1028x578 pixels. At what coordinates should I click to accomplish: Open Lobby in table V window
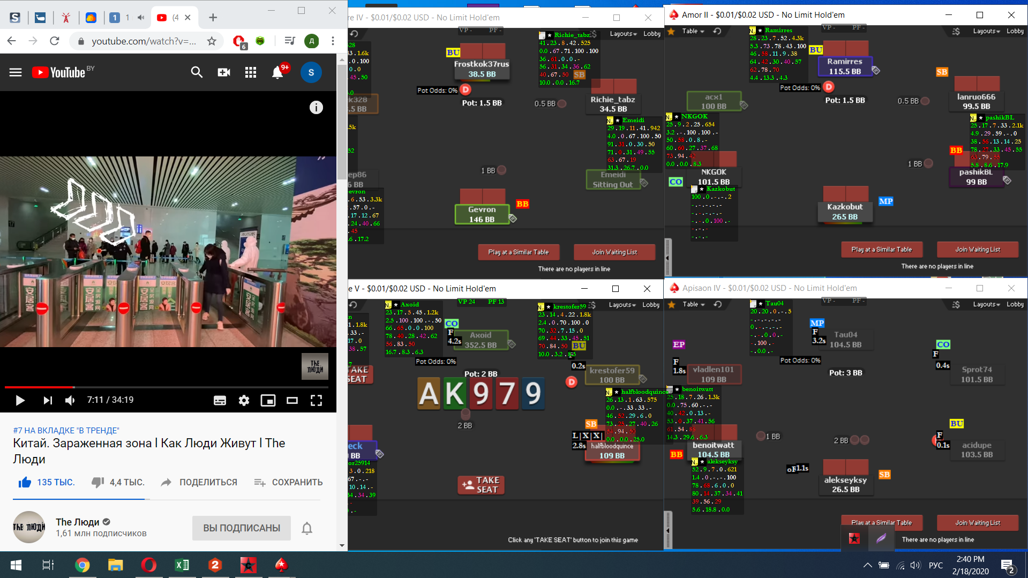(651, 305)
